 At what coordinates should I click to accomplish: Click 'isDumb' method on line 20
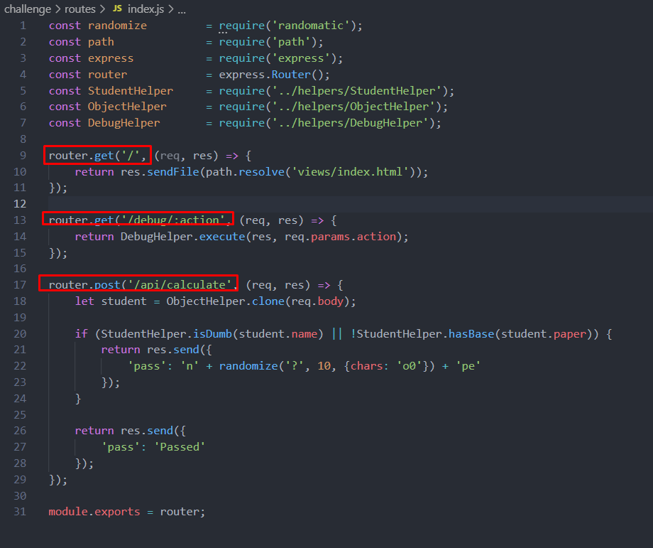(x=212, y=334)
